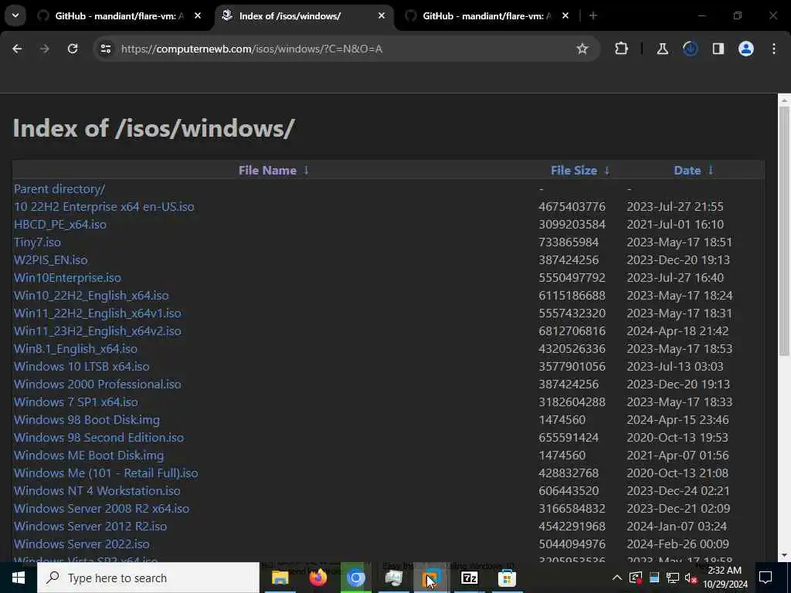791x593 pixels.
Task: Download Windows 98 Second Edition.iso
Action: pyautogui.click(x=99, y=437)
